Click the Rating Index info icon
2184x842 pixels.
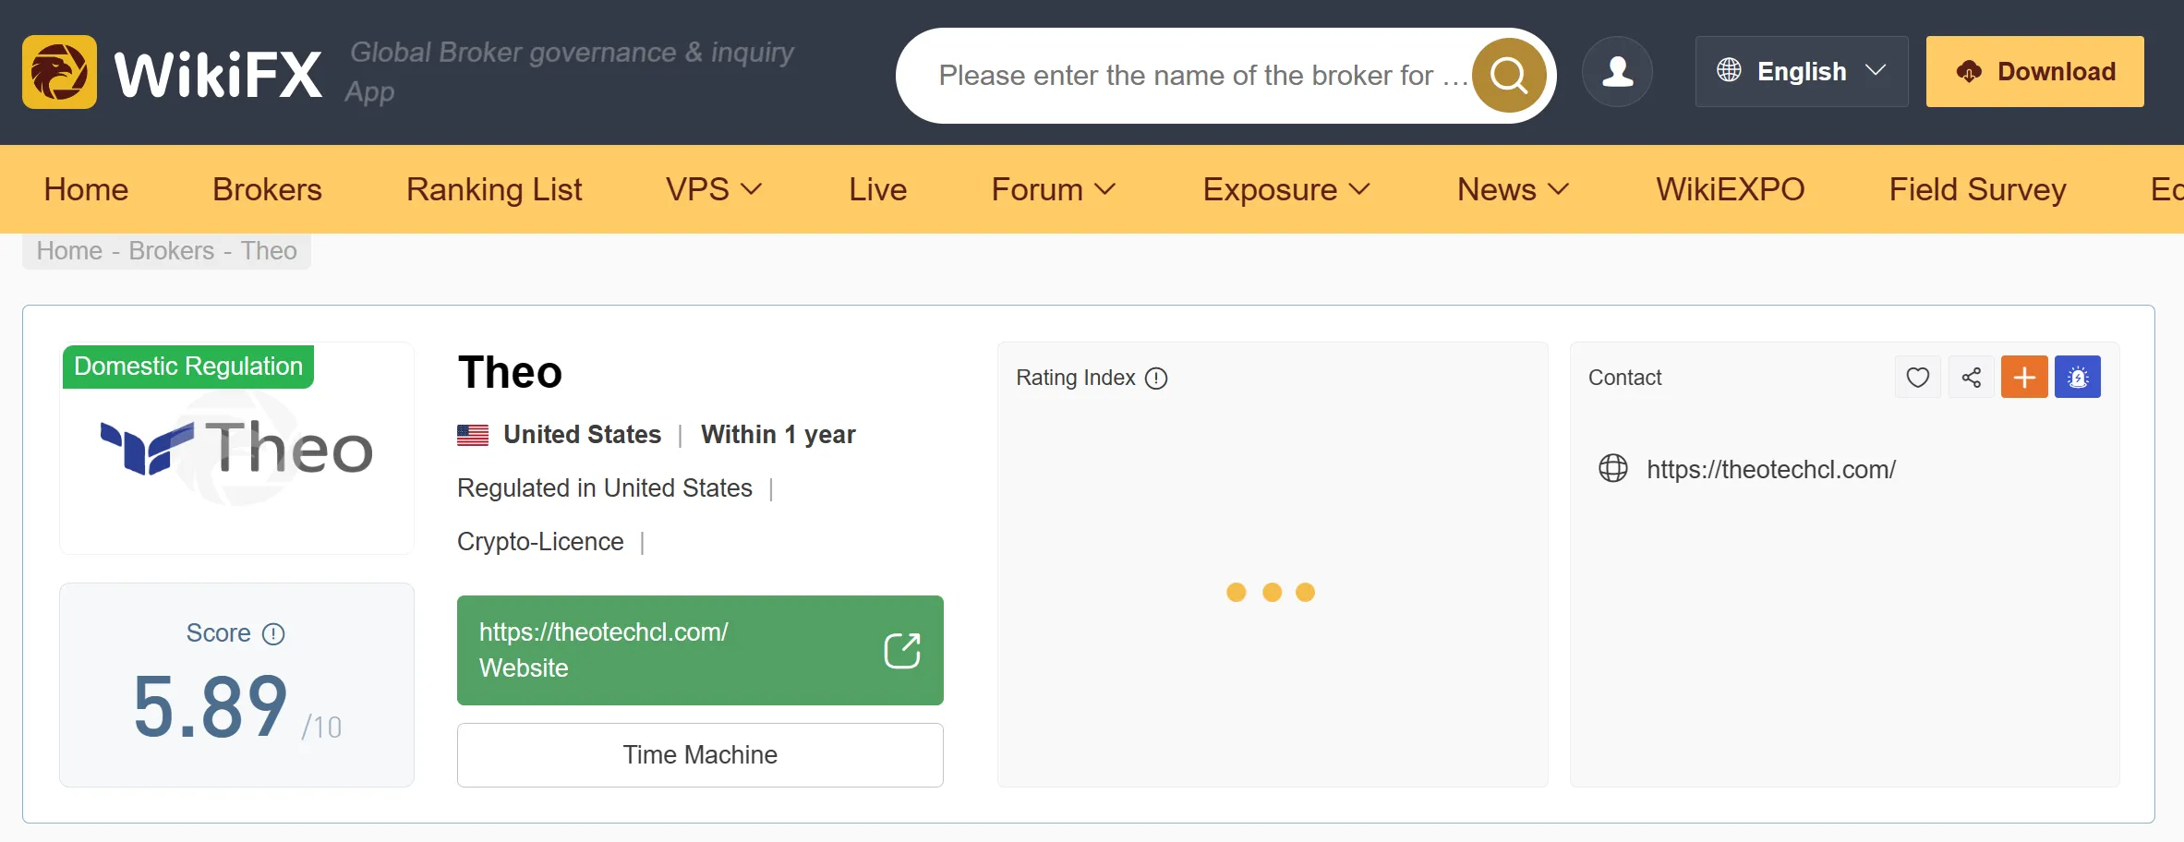click(x=1156, y=379)
